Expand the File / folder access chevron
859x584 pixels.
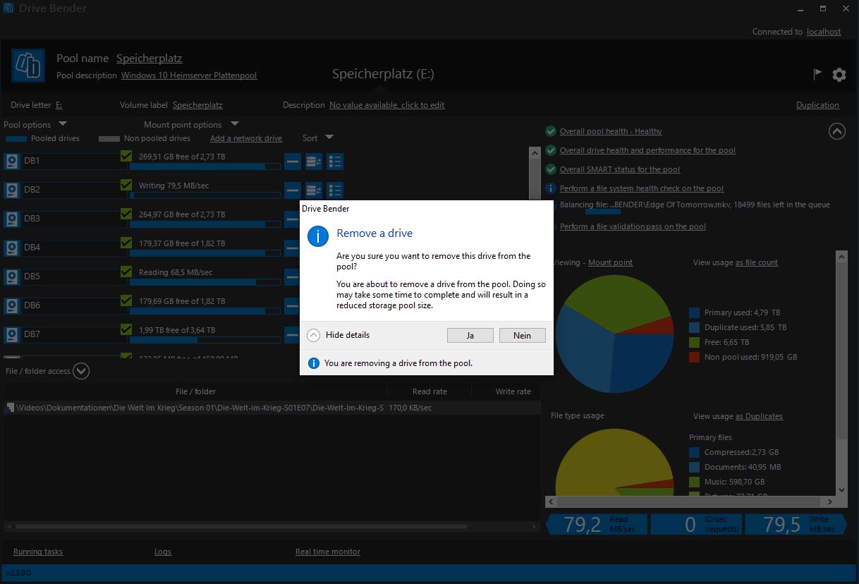pyautogui.click(x=81, y=371)
